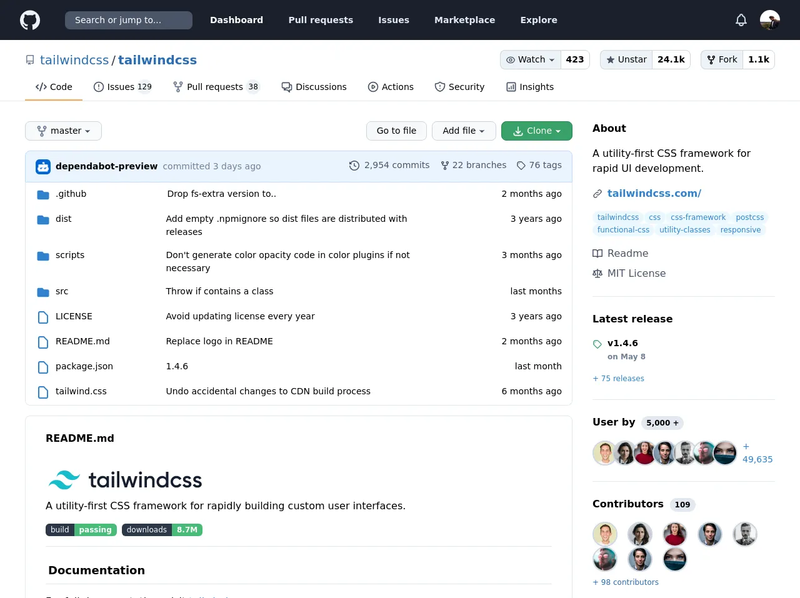Open the Insights tab

coord(530,87)
